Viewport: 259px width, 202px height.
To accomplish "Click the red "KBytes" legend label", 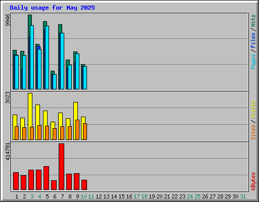I will click(253, 181).
